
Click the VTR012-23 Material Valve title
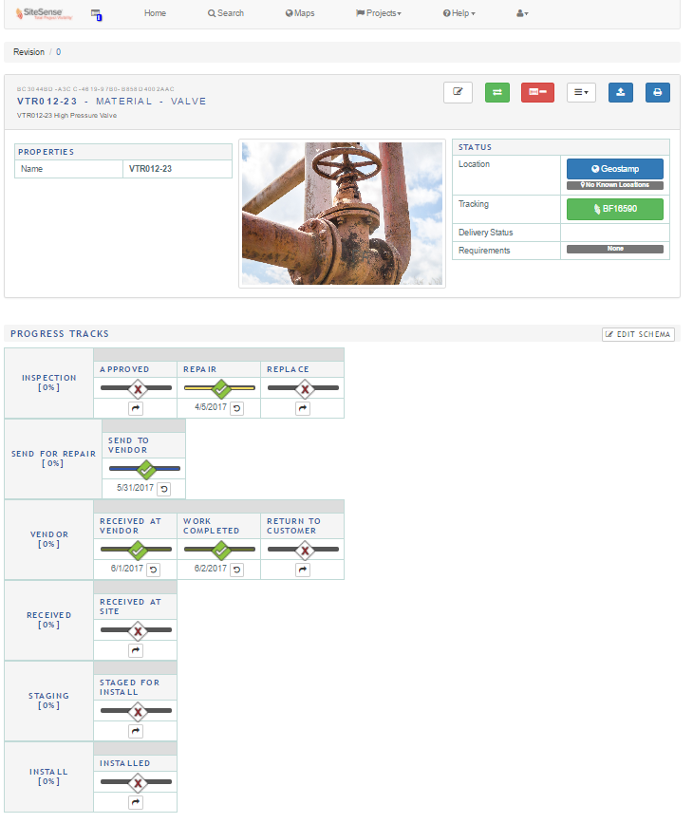pyautogui.click(x=111, y=102)
